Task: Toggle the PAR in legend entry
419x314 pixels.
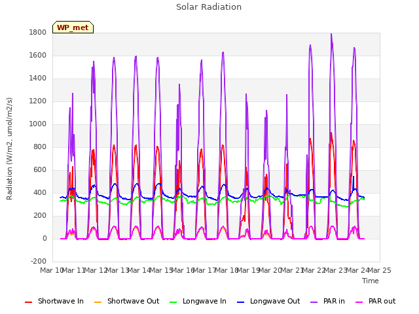Action: click(327, 301)
